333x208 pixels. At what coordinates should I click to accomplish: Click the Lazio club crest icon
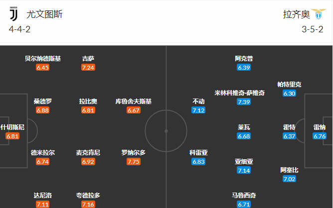(x=317, y=14)
